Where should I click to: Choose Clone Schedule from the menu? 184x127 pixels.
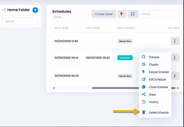point(155,87)
